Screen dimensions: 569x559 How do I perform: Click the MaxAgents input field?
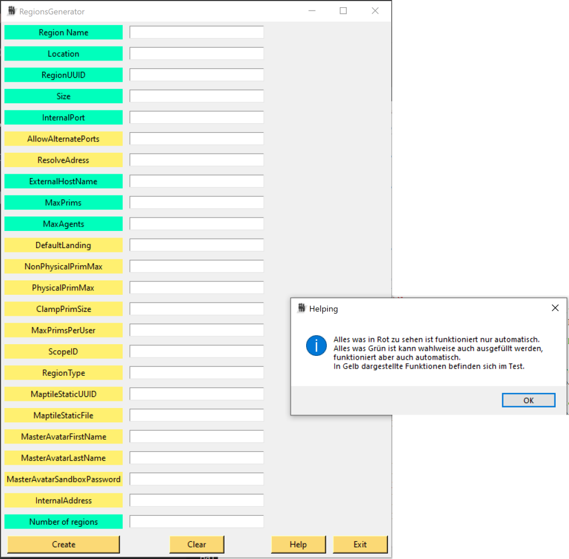(x=197, y=224)
